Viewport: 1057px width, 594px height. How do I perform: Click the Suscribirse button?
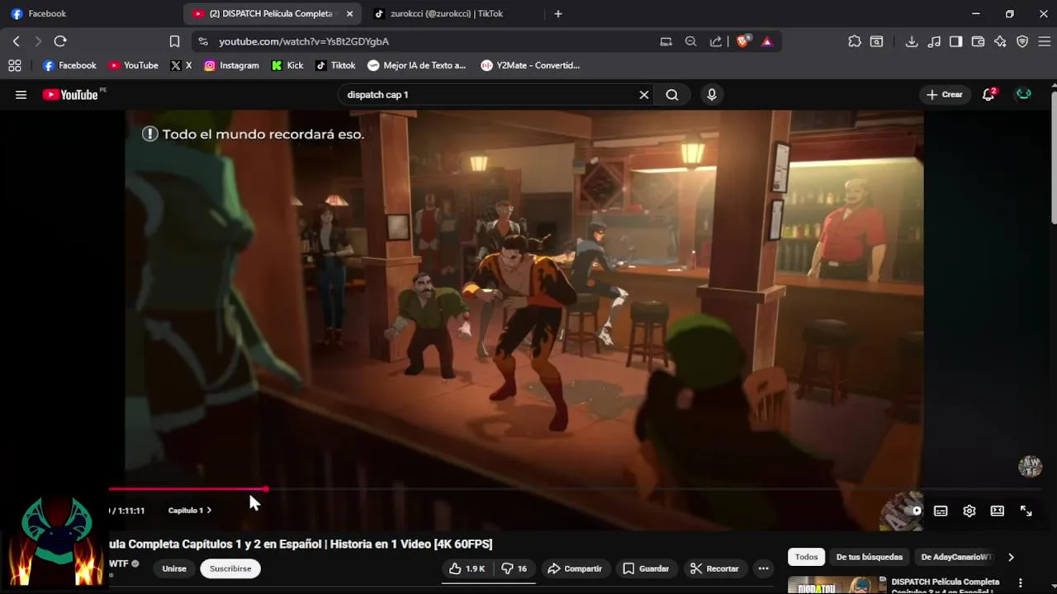230,568
